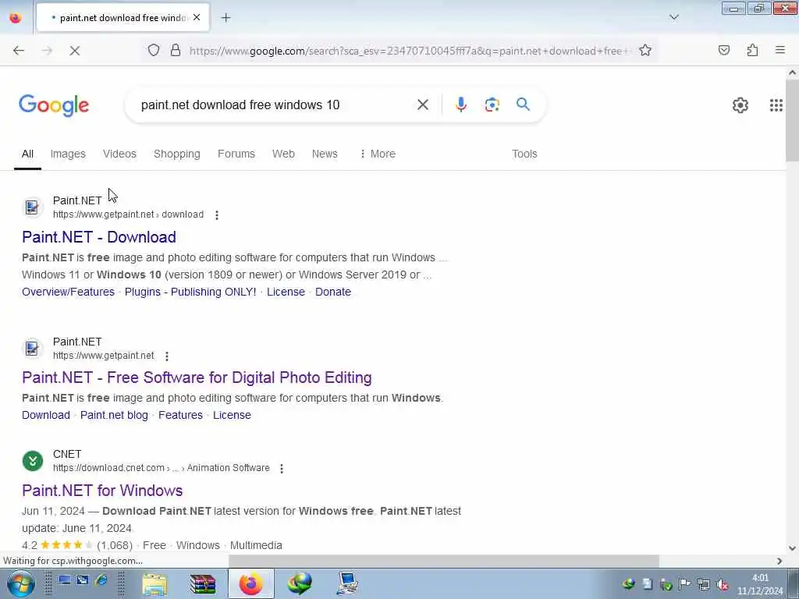799x599 pixels.
Task: Open the Overview/Features sitelink
Action: 69,292
